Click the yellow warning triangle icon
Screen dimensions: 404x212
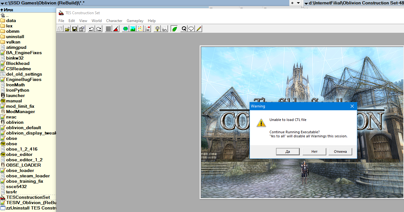[261, 123]
